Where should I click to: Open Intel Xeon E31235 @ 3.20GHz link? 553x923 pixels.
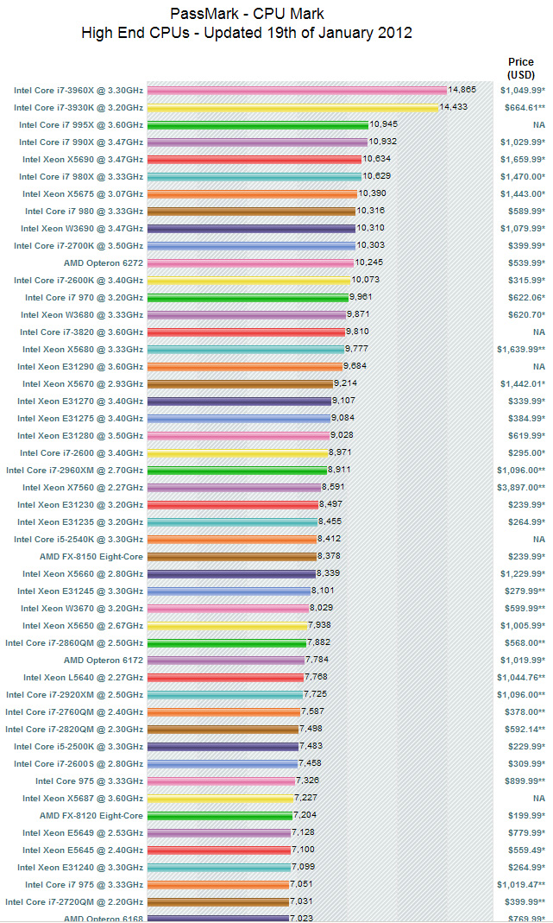pyautogui.click(x=80, y=522)
